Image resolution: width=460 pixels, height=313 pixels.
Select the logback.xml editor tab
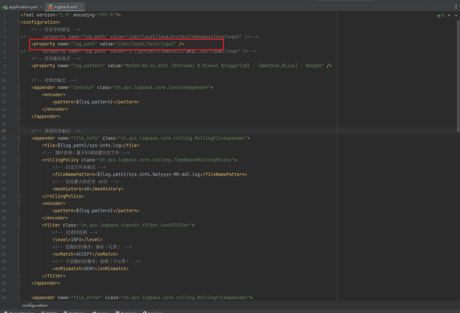click(65, 7)
